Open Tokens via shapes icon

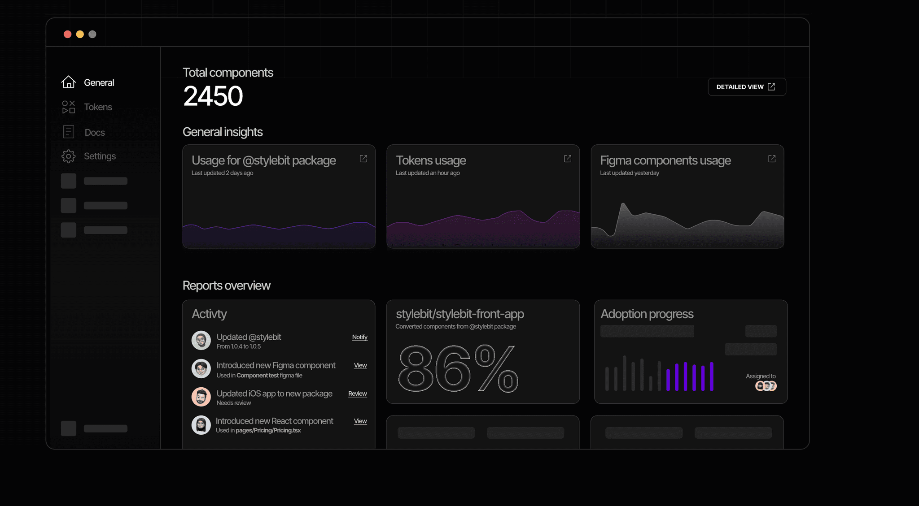click(68, 107)
